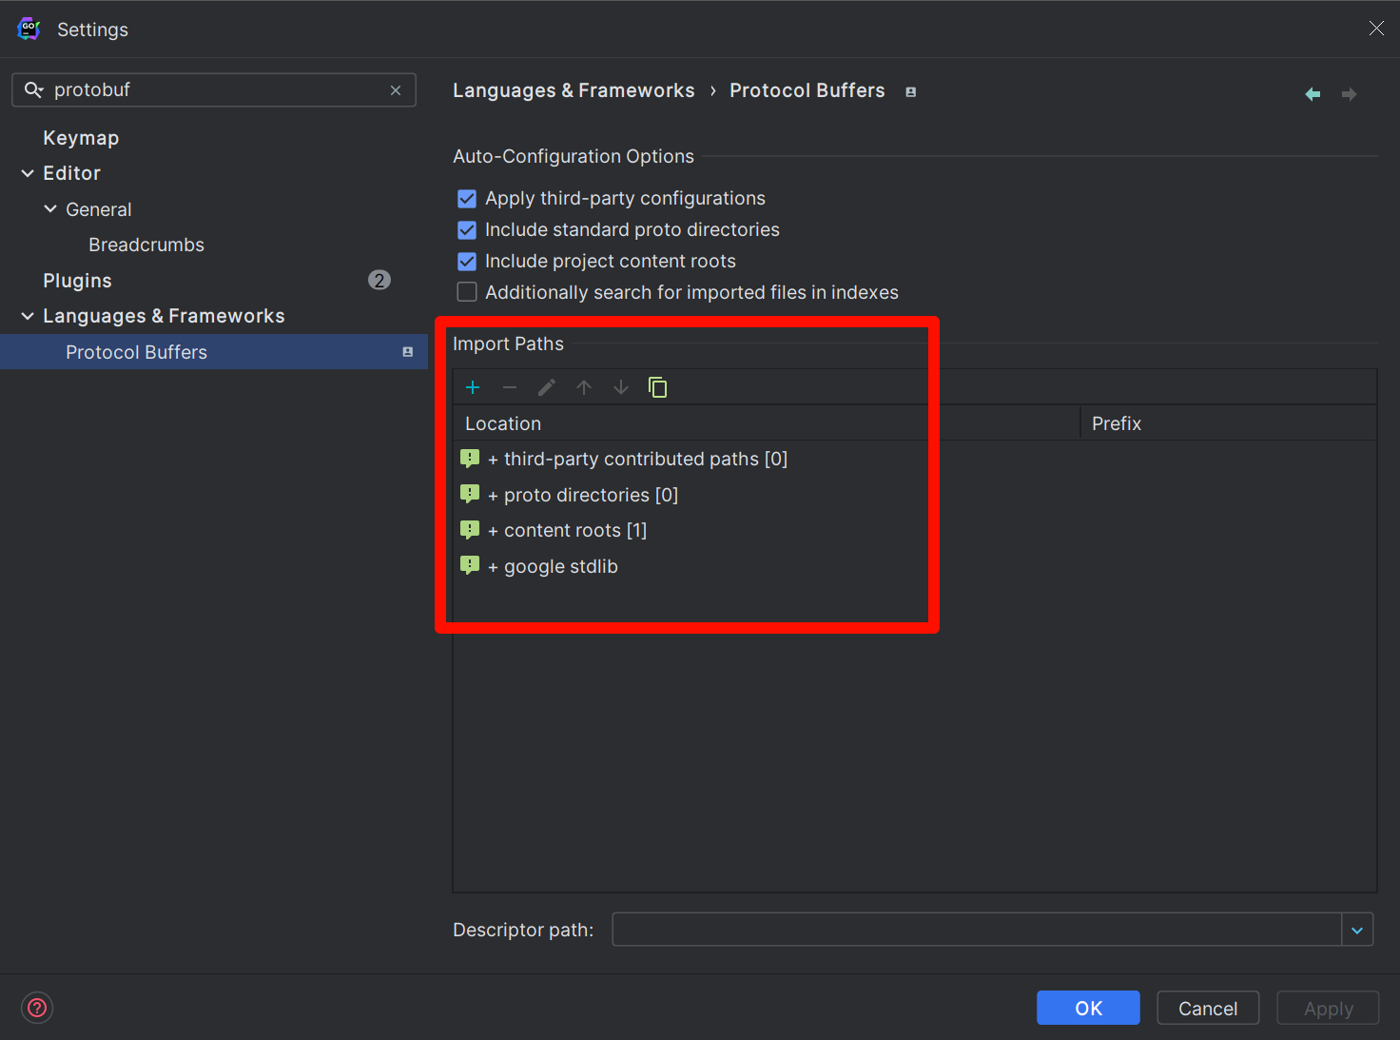Collapse the Editor tree node
1400x1040 pixels.
tap(28, 173)
